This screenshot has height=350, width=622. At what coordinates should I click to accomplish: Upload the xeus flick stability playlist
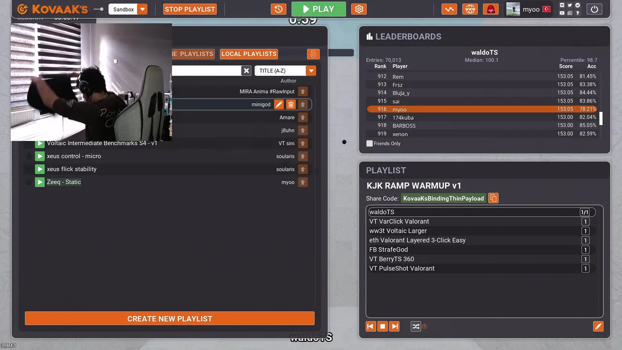click(x=303, y=169)
